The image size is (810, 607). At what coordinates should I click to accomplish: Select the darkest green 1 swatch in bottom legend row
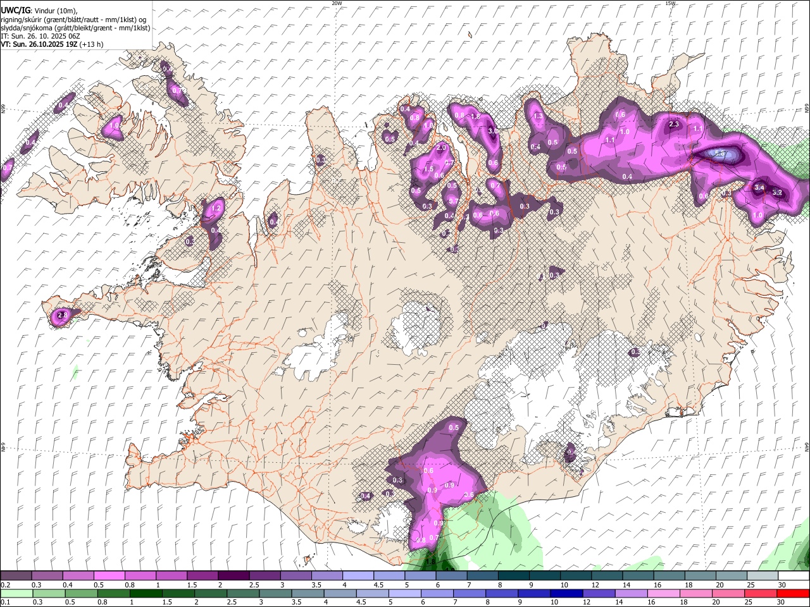pos(146,594)
